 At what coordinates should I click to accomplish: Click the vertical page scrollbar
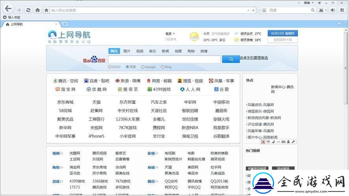346,68
